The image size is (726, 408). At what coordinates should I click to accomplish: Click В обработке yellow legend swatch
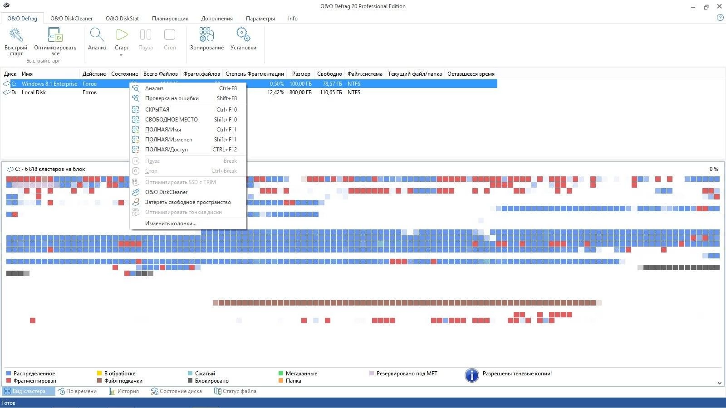tap(99, 374)
